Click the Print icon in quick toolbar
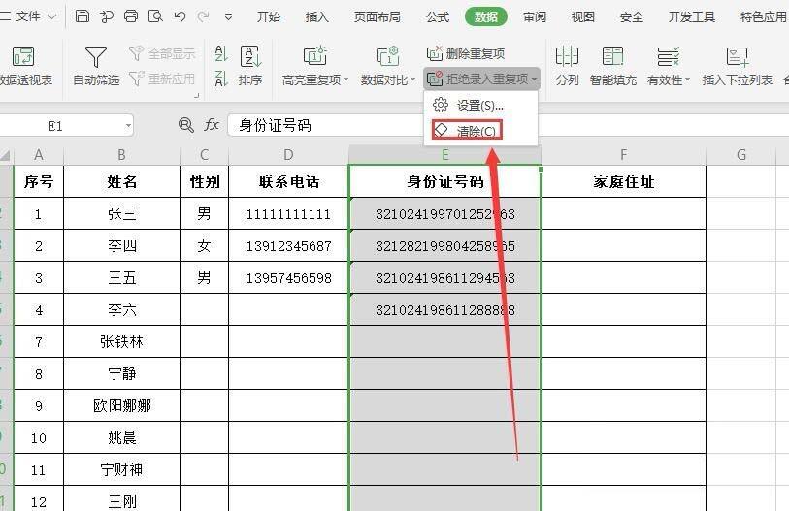 click(131, 16)
